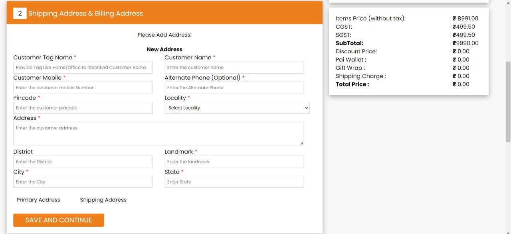Screen dimensions: 511x234
Task: Focus the District text field
Action: pyautogui.click(x=83, y=162)
